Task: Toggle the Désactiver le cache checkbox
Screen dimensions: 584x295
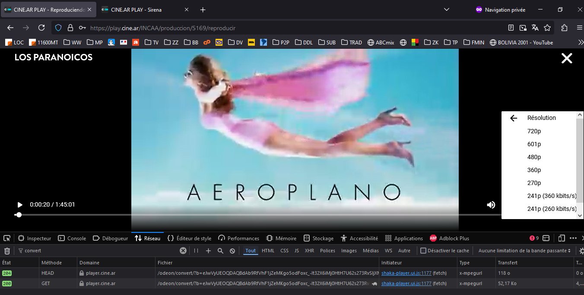Action: click(x=423, y=251)
